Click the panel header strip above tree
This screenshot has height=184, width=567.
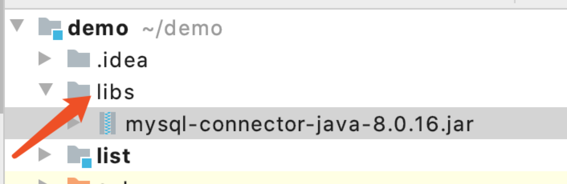pyautogui.click(x=283, y=3)
